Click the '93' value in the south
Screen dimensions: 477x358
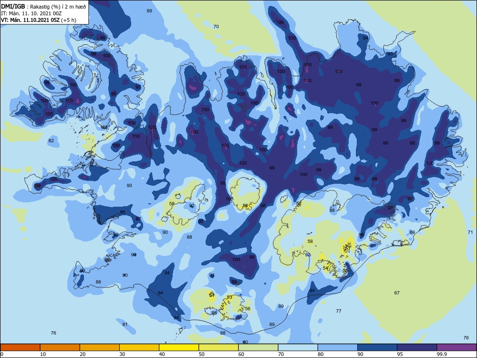[x=212, y=275]
